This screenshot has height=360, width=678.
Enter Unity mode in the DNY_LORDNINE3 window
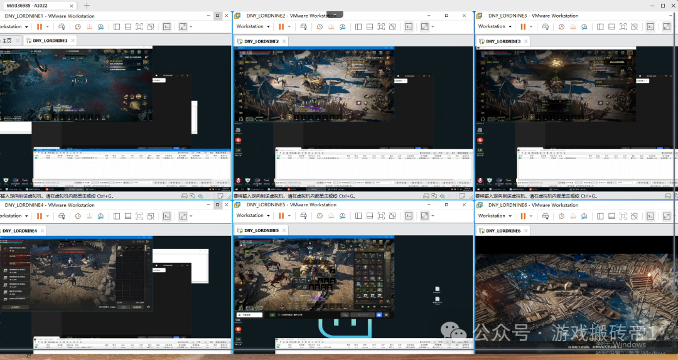[634, 27]
